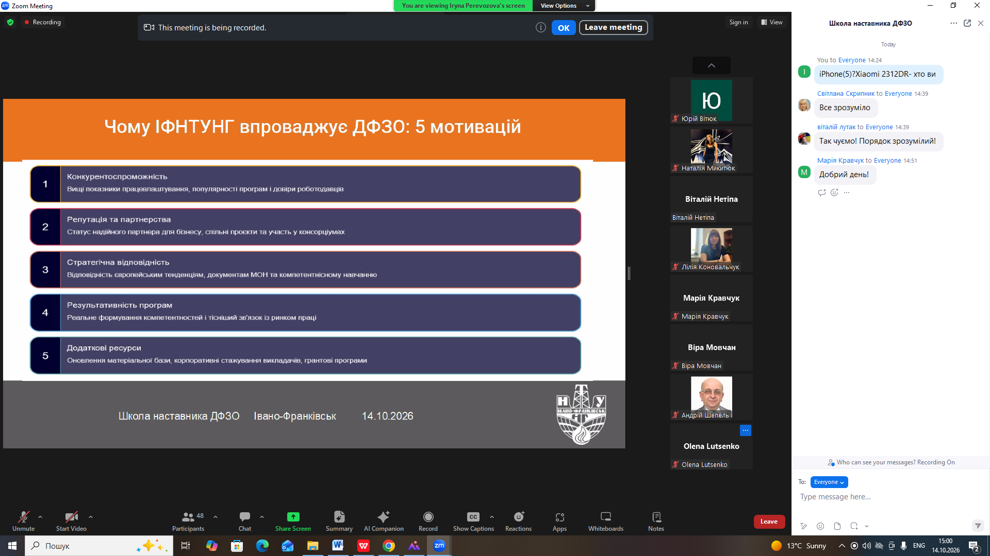Reply to Марія Кравчук's message icon
The height and width of the screenshot is (556, 990).
[x=822, y=193]
